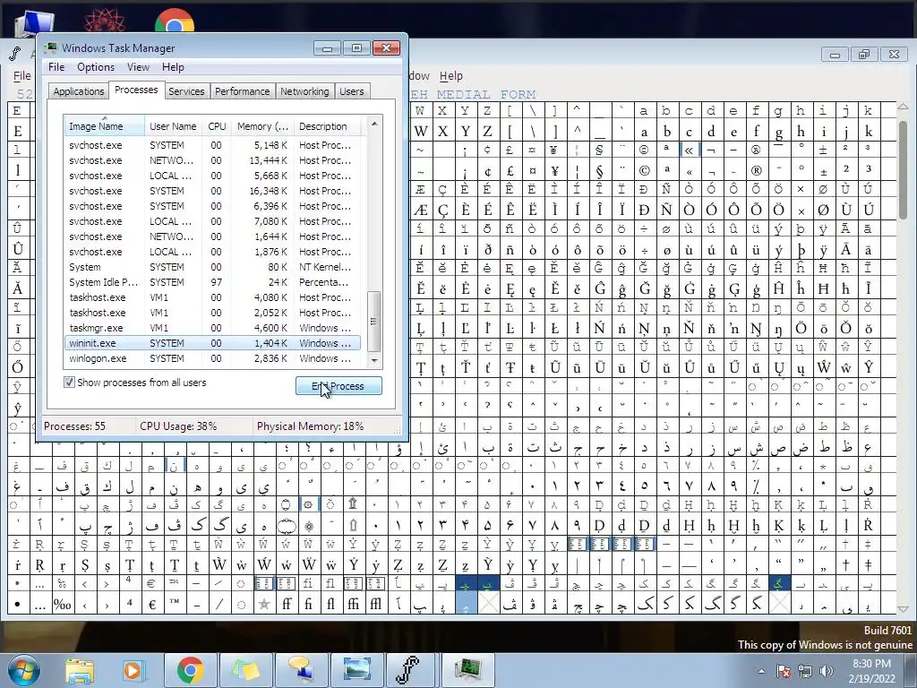Click the Task Manager title bar icon
The height and width of the screenshot is (688, 917).
click(x=51, y=48)
